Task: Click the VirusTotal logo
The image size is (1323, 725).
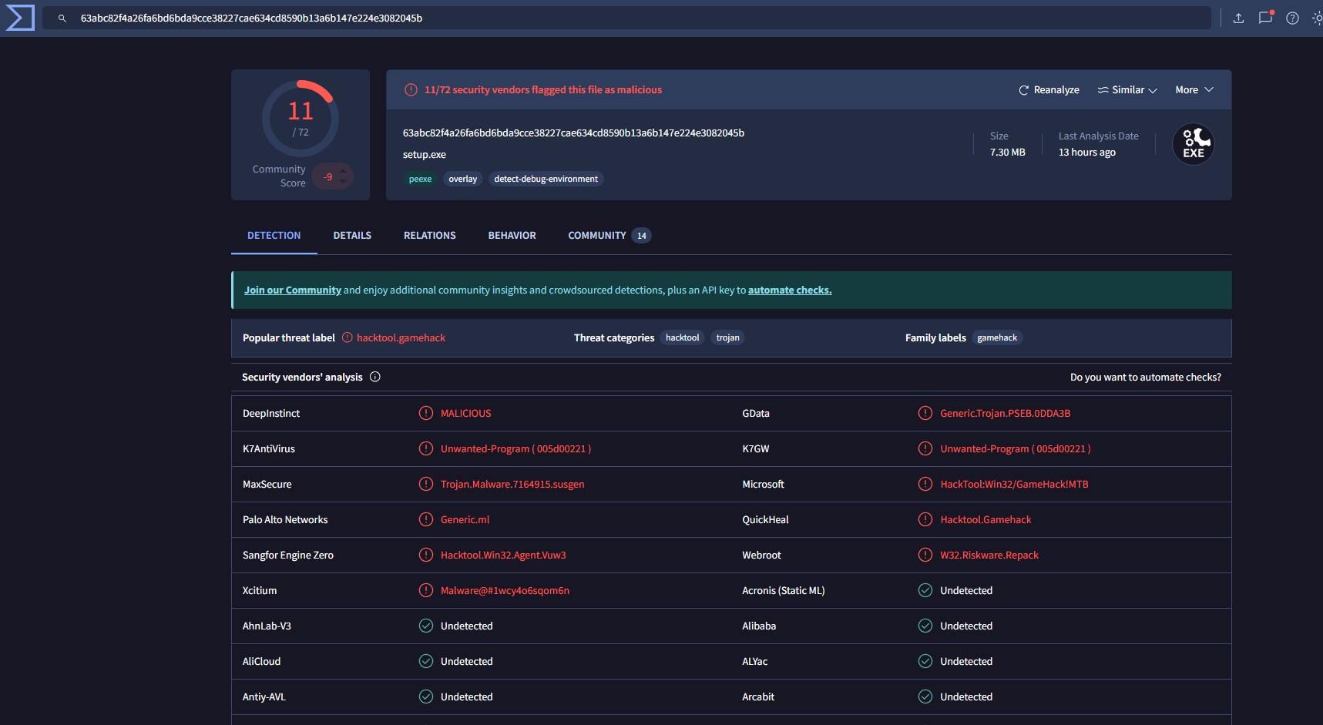Action: click(x=20, y=18)
